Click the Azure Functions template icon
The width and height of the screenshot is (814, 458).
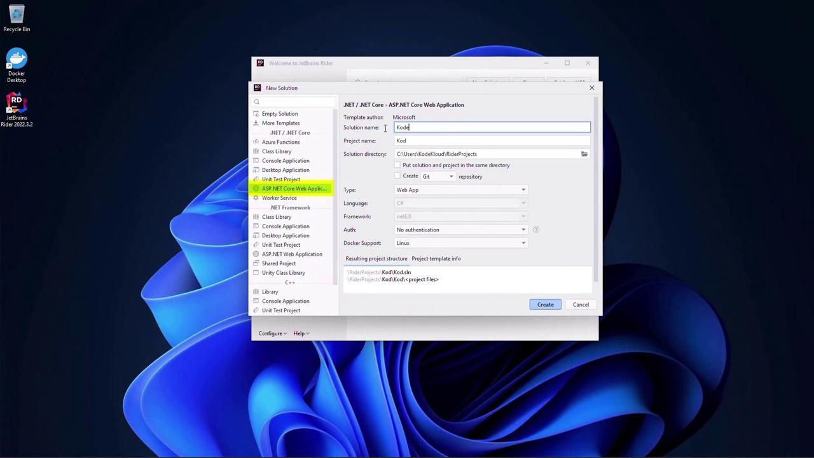coord(256,142)
